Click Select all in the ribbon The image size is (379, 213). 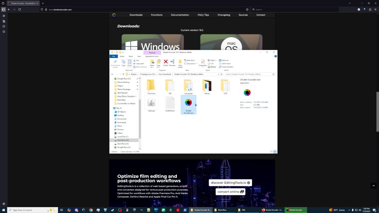tap(224, 60)
